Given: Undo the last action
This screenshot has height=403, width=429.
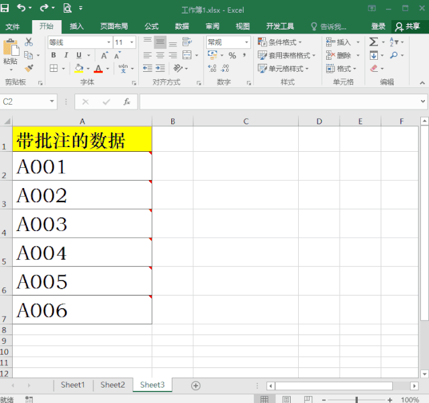Looking at the screenshot, I should 21,8.
